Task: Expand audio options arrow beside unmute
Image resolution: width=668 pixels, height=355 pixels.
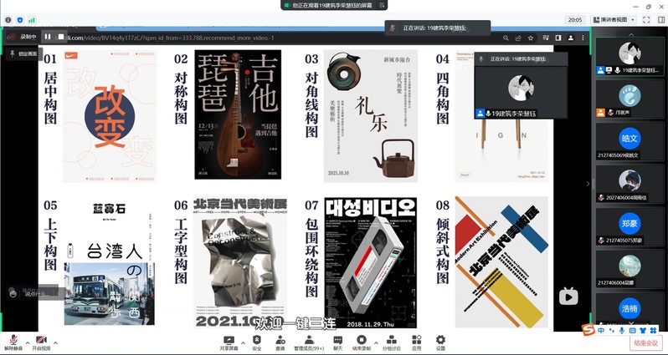Action: [x=27, y=342]
